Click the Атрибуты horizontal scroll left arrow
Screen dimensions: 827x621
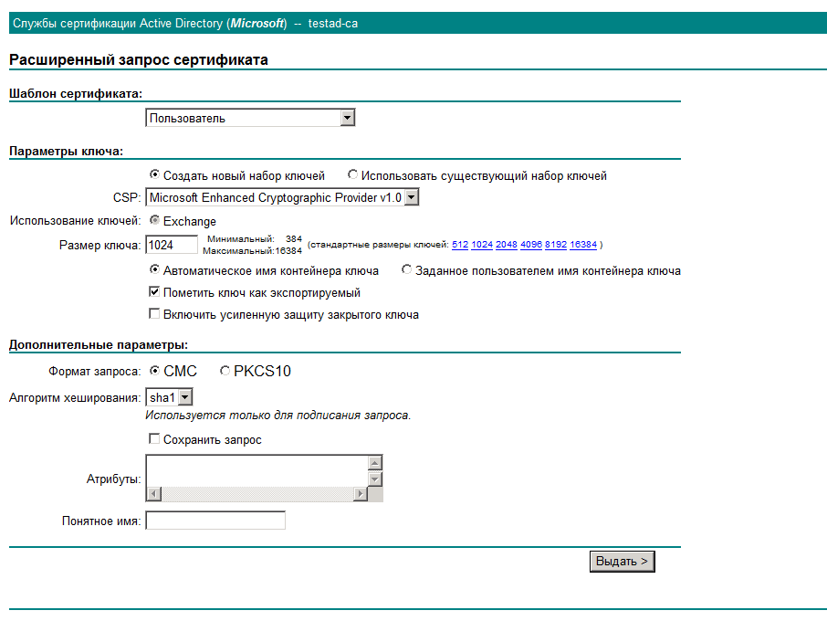pyautogui.click(x=154, y=494)
